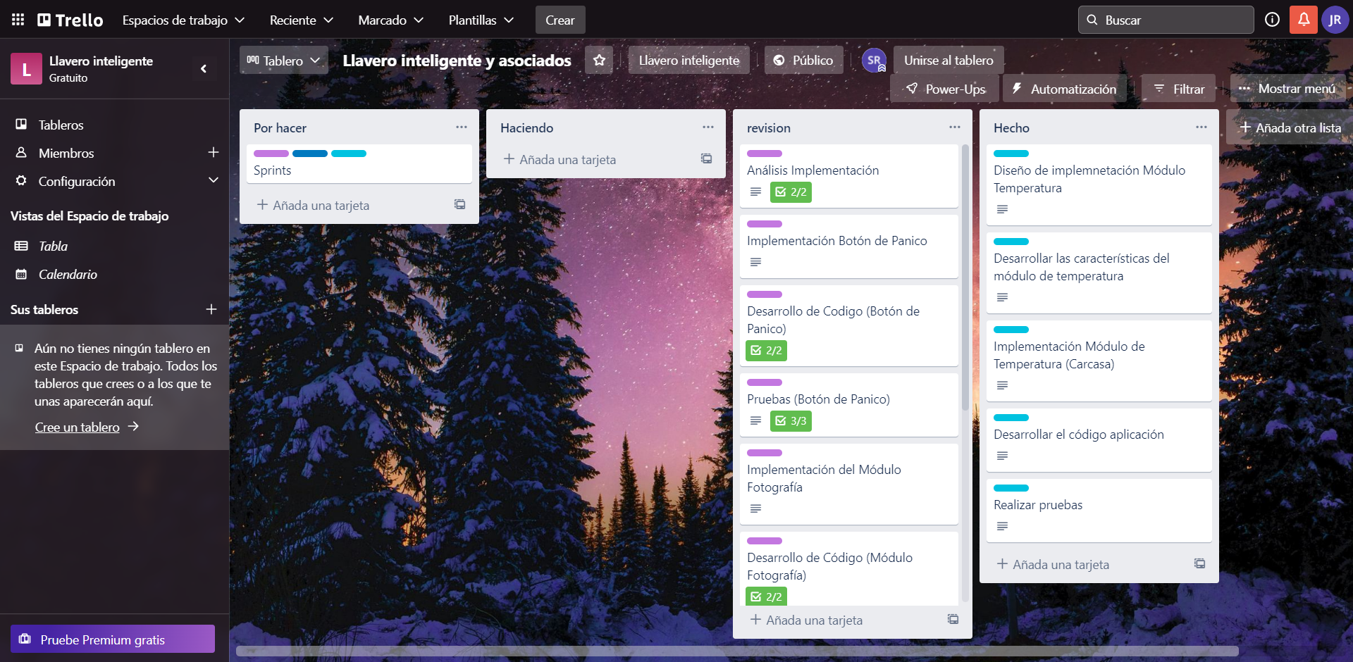
Task: Click the information icon in the top bar
Action: (x=1272, y=20)
